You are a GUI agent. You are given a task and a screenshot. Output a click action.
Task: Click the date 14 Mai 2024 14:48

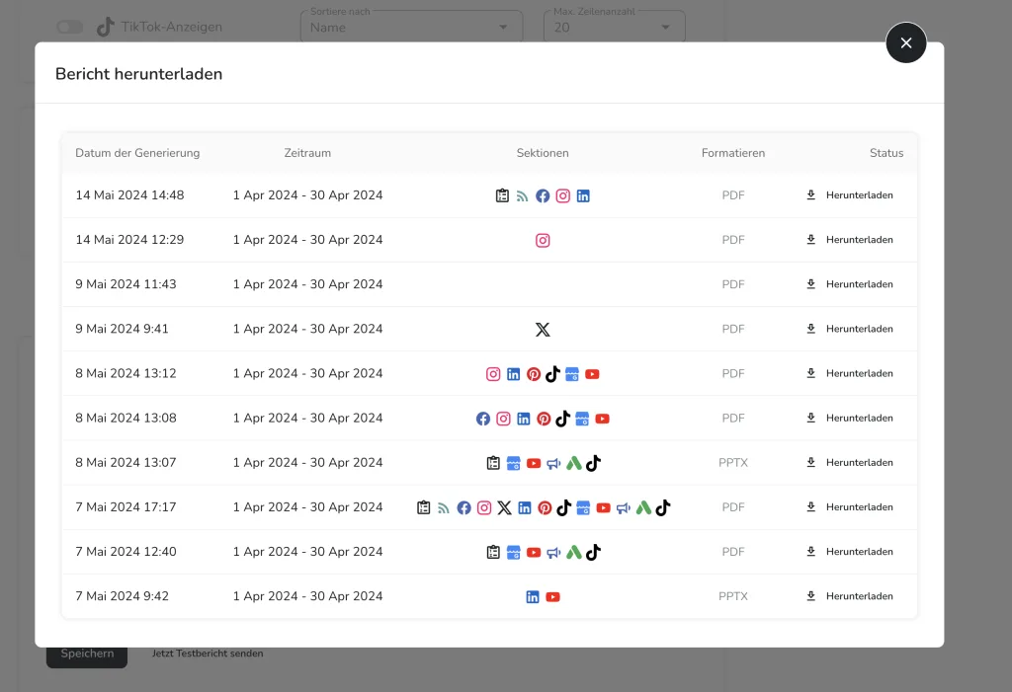point(129,194)
